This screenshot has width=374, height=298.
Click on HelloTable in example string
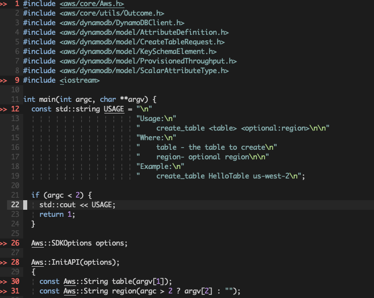point(228,176)
